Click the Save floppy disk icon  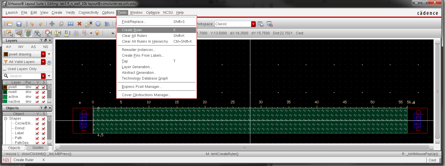[x=19, y=24]
